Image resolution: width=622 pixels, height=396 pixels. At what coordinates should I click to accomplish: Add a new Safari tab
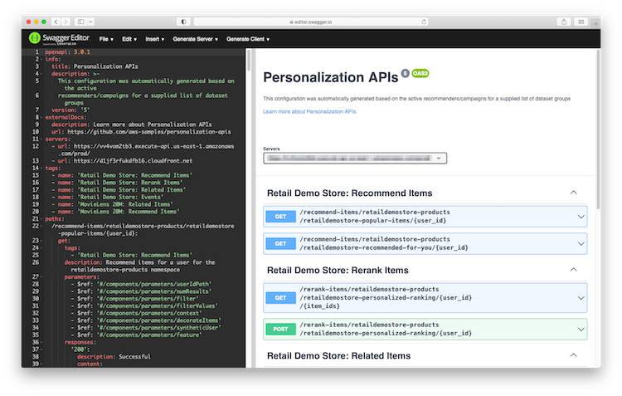pos(595,23)
